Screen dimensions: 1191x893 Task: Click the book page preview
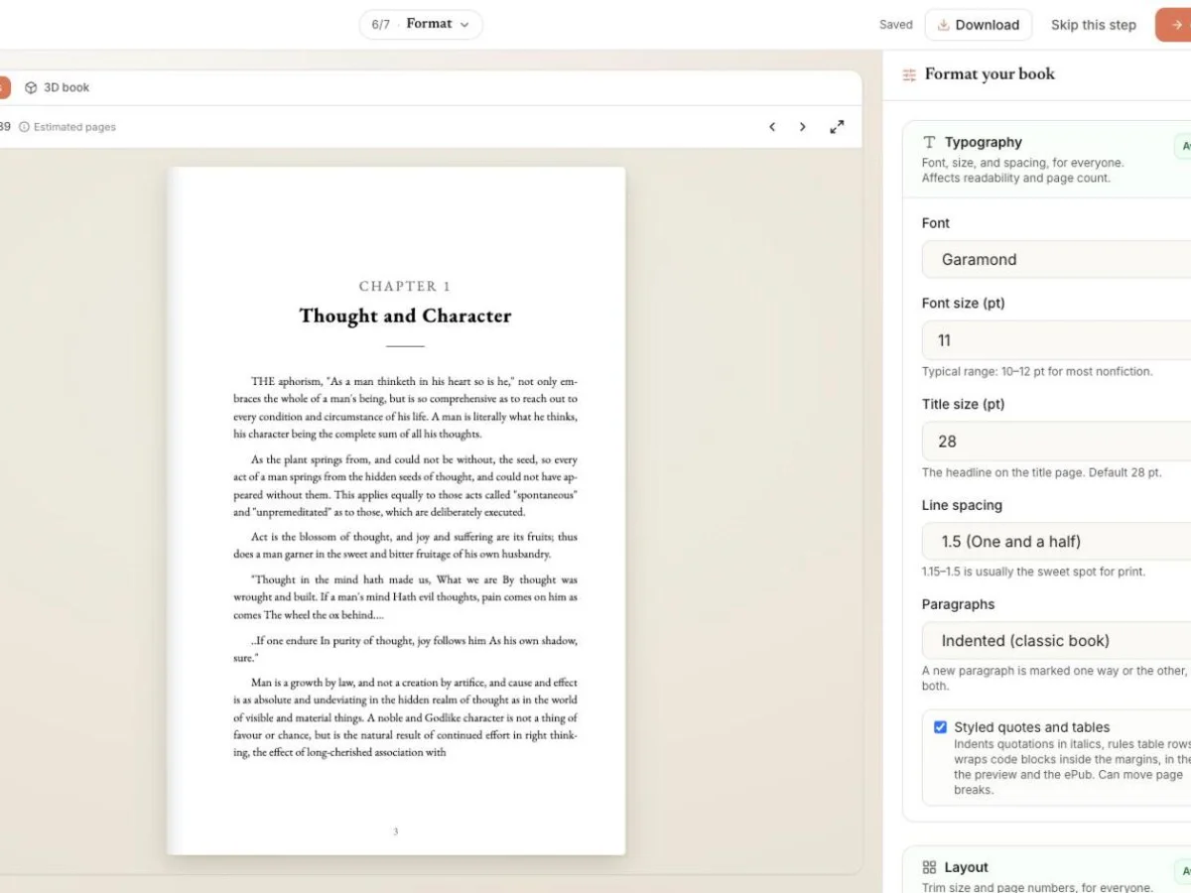coord(396,511)
